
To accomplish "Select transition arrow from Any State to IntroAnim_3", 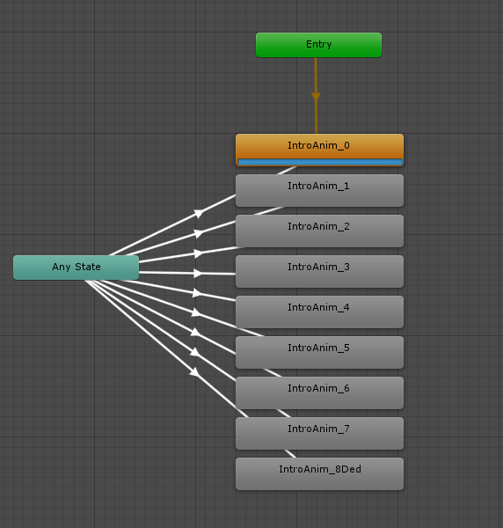I will [199, 273].
